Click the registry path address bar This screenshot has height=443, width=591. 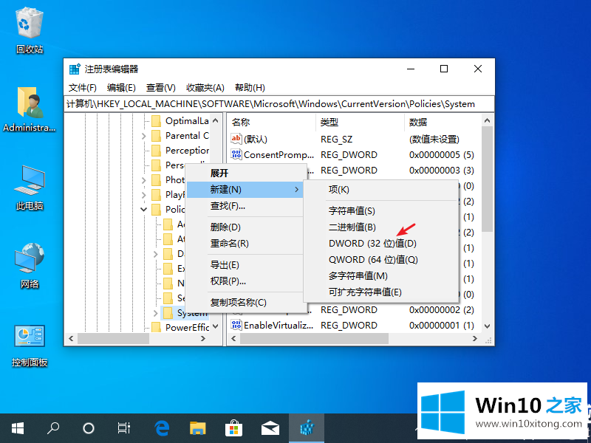279,104
